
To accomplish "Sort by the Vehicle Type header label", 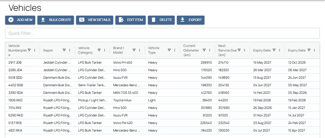I will tap(154, 50).
